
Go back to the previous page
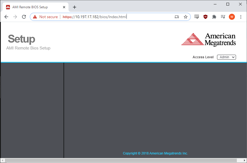point(6,17)
